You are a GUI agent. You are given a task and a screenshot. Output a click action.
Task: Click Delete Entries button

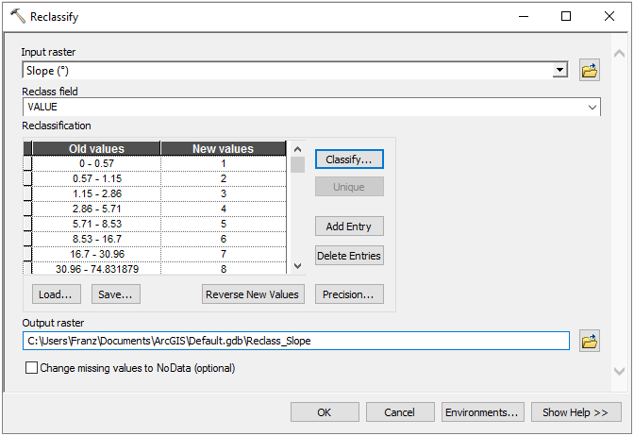click(349, 256)
